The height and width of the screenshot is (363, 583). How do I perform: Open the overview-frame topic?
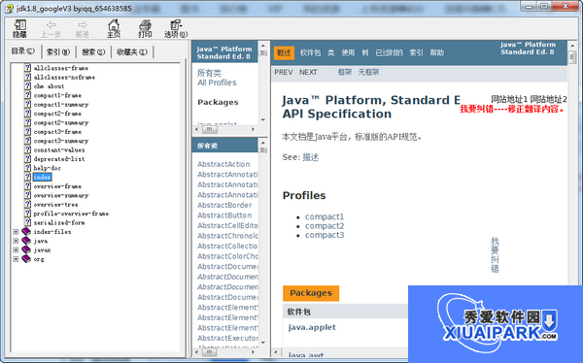(x=57, y=186)
